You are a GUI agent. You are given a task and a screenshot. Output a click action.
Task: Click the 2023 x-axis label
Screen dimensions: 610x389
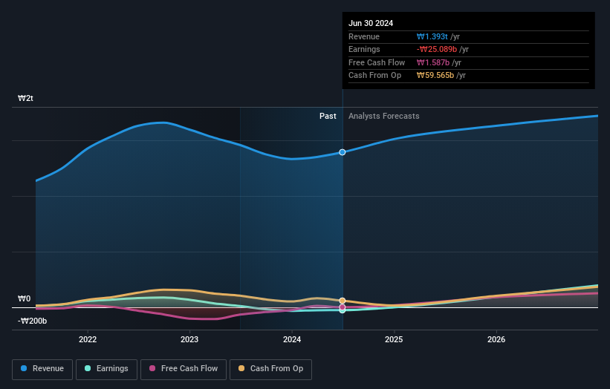pyautogui.click(x=189, y=339)
